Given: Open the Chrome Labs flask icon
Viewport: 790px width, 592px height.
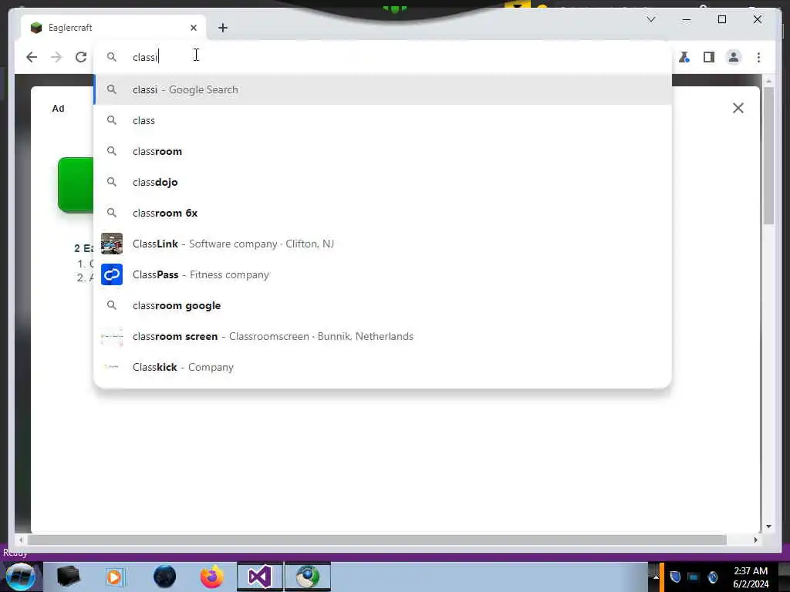Looking at the screenshot, I should 684,57.
